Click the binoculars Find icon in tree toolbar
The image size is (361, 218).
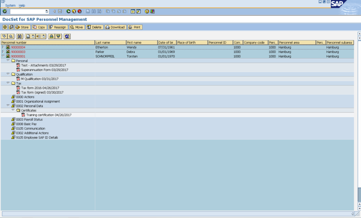click(19, 36)
